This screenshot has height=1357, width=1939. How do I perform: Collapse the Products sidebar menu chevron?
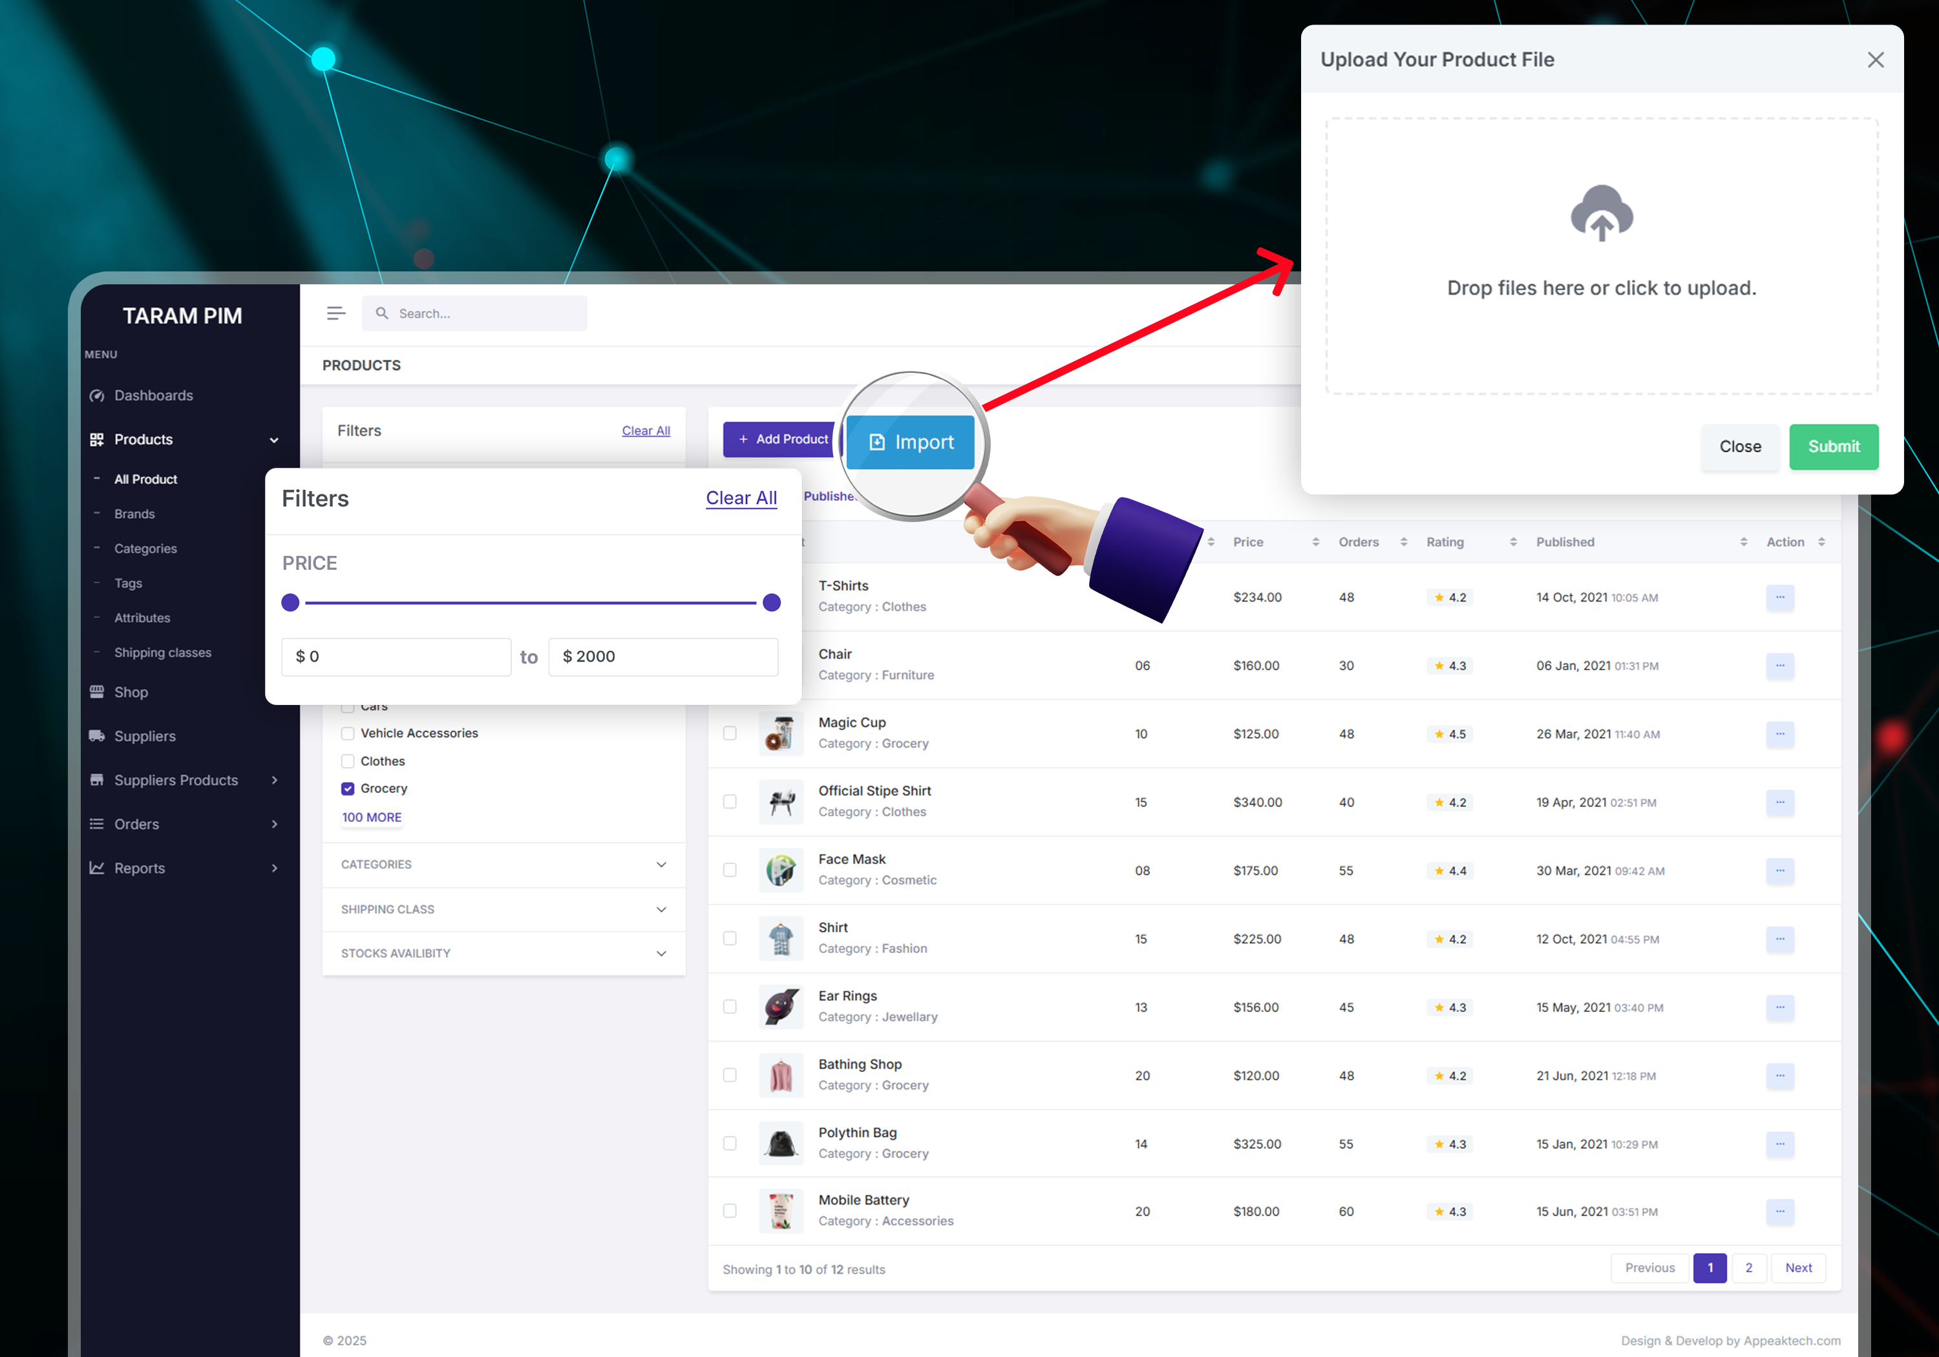click(x=275, y=440)
